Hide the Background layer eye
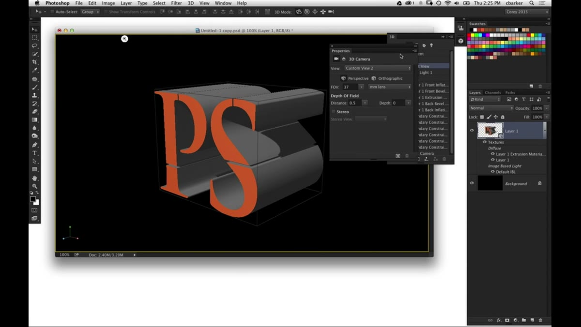The height and width of the screenshot is (327, 581). point(472,183)
